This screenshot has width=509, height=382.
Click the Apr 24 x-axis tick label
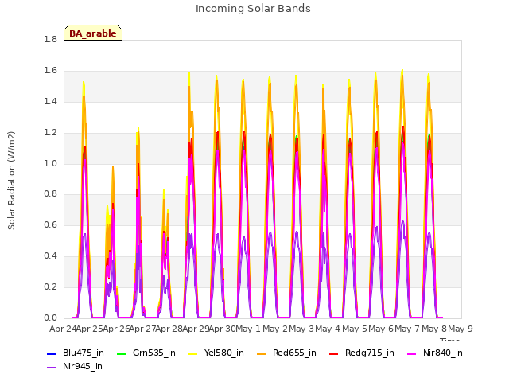63,329
